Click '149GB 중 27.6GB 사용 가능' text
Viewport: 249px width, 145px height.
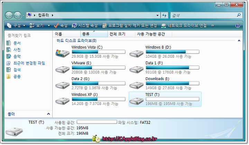168,88
